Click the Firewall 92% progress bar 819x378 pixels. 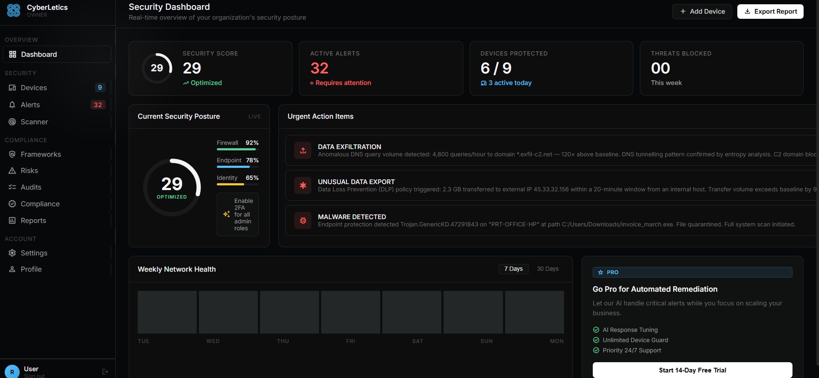pyautogui.click(x=238, y=149)
